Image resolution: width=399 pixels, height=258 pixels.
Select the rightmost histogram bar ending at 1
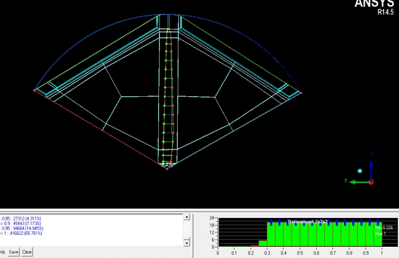click(x=377, y=234)
